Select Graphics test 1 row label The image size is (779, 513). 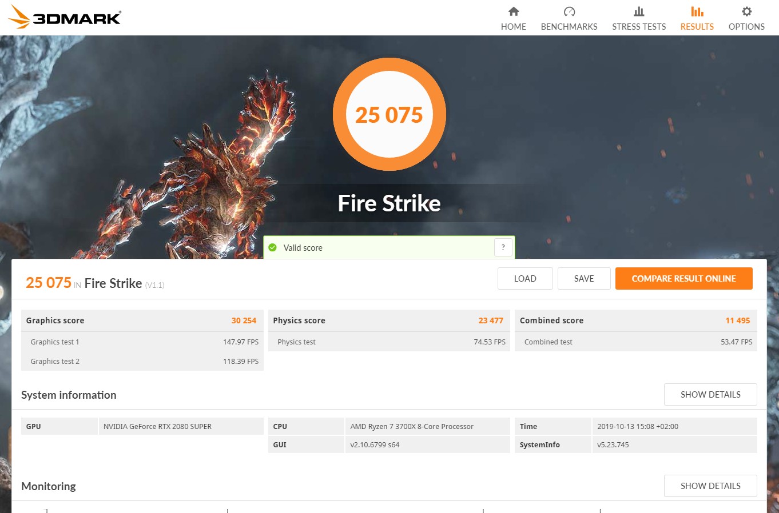pos(55,342)
